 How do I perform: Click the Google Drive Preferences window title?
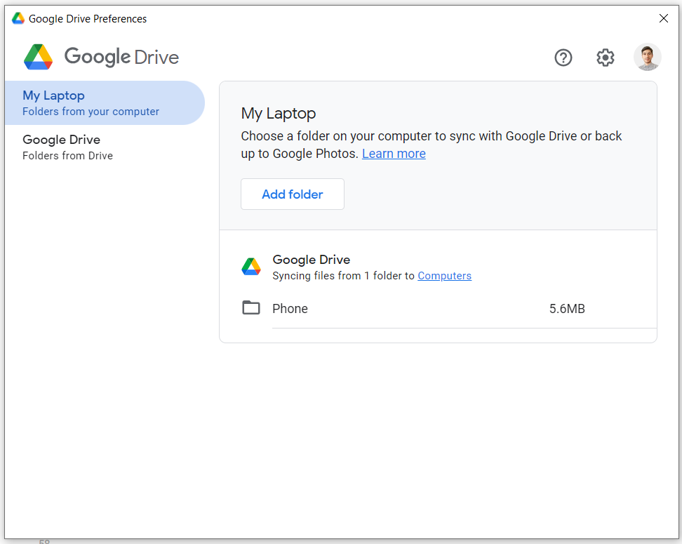point(88,19)
